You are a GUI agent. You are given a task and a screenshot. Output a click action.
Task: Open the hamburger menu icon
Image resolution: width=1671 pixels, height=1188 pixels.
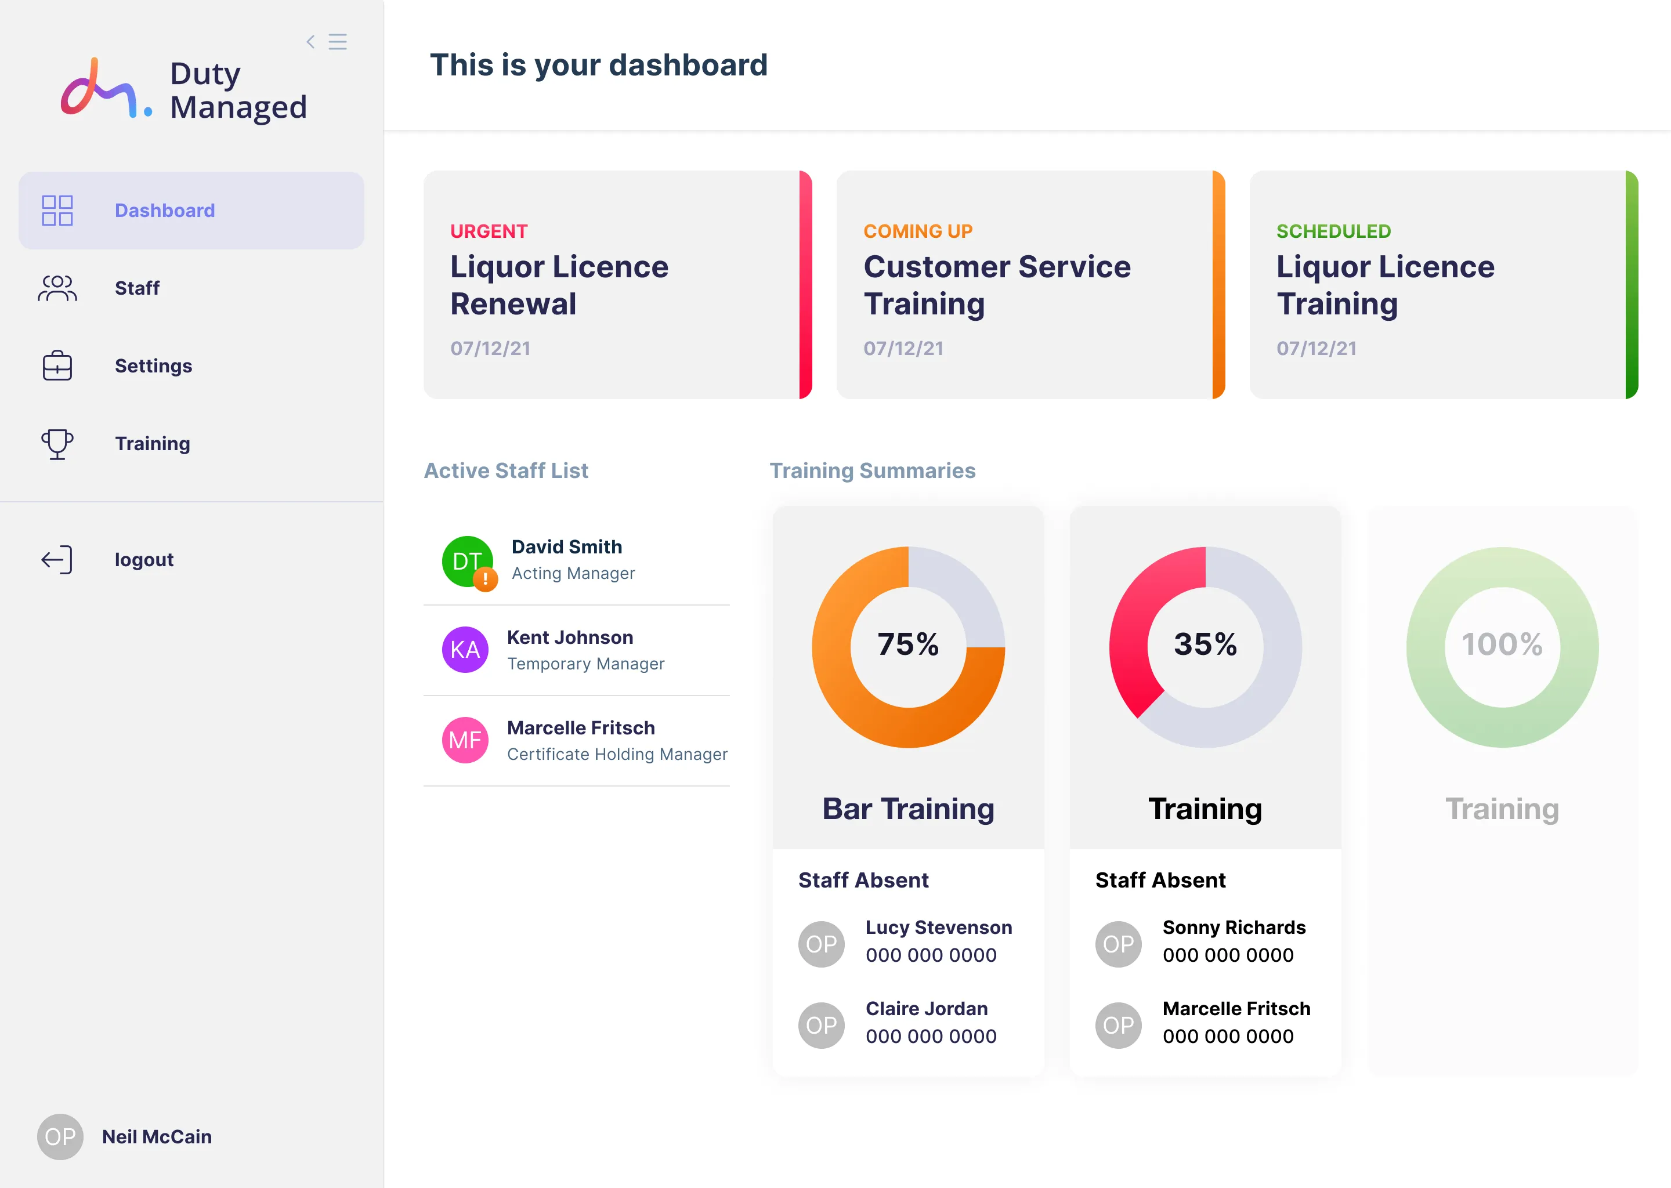pyautogui.click(x=337, y=42)
